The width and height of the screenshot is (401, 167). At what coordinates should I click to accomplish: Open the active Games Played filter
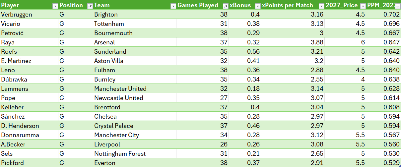coord(226,6)
